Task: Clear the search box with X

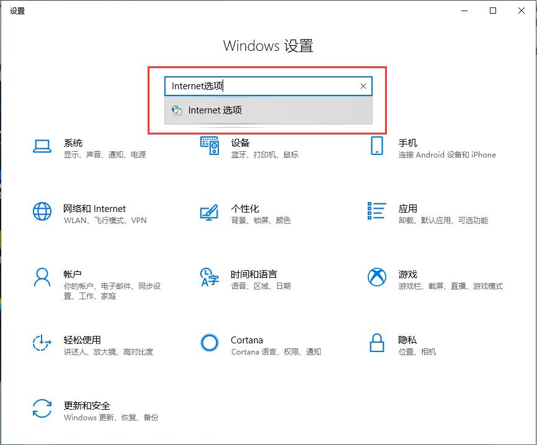Action: coord(363,86)
